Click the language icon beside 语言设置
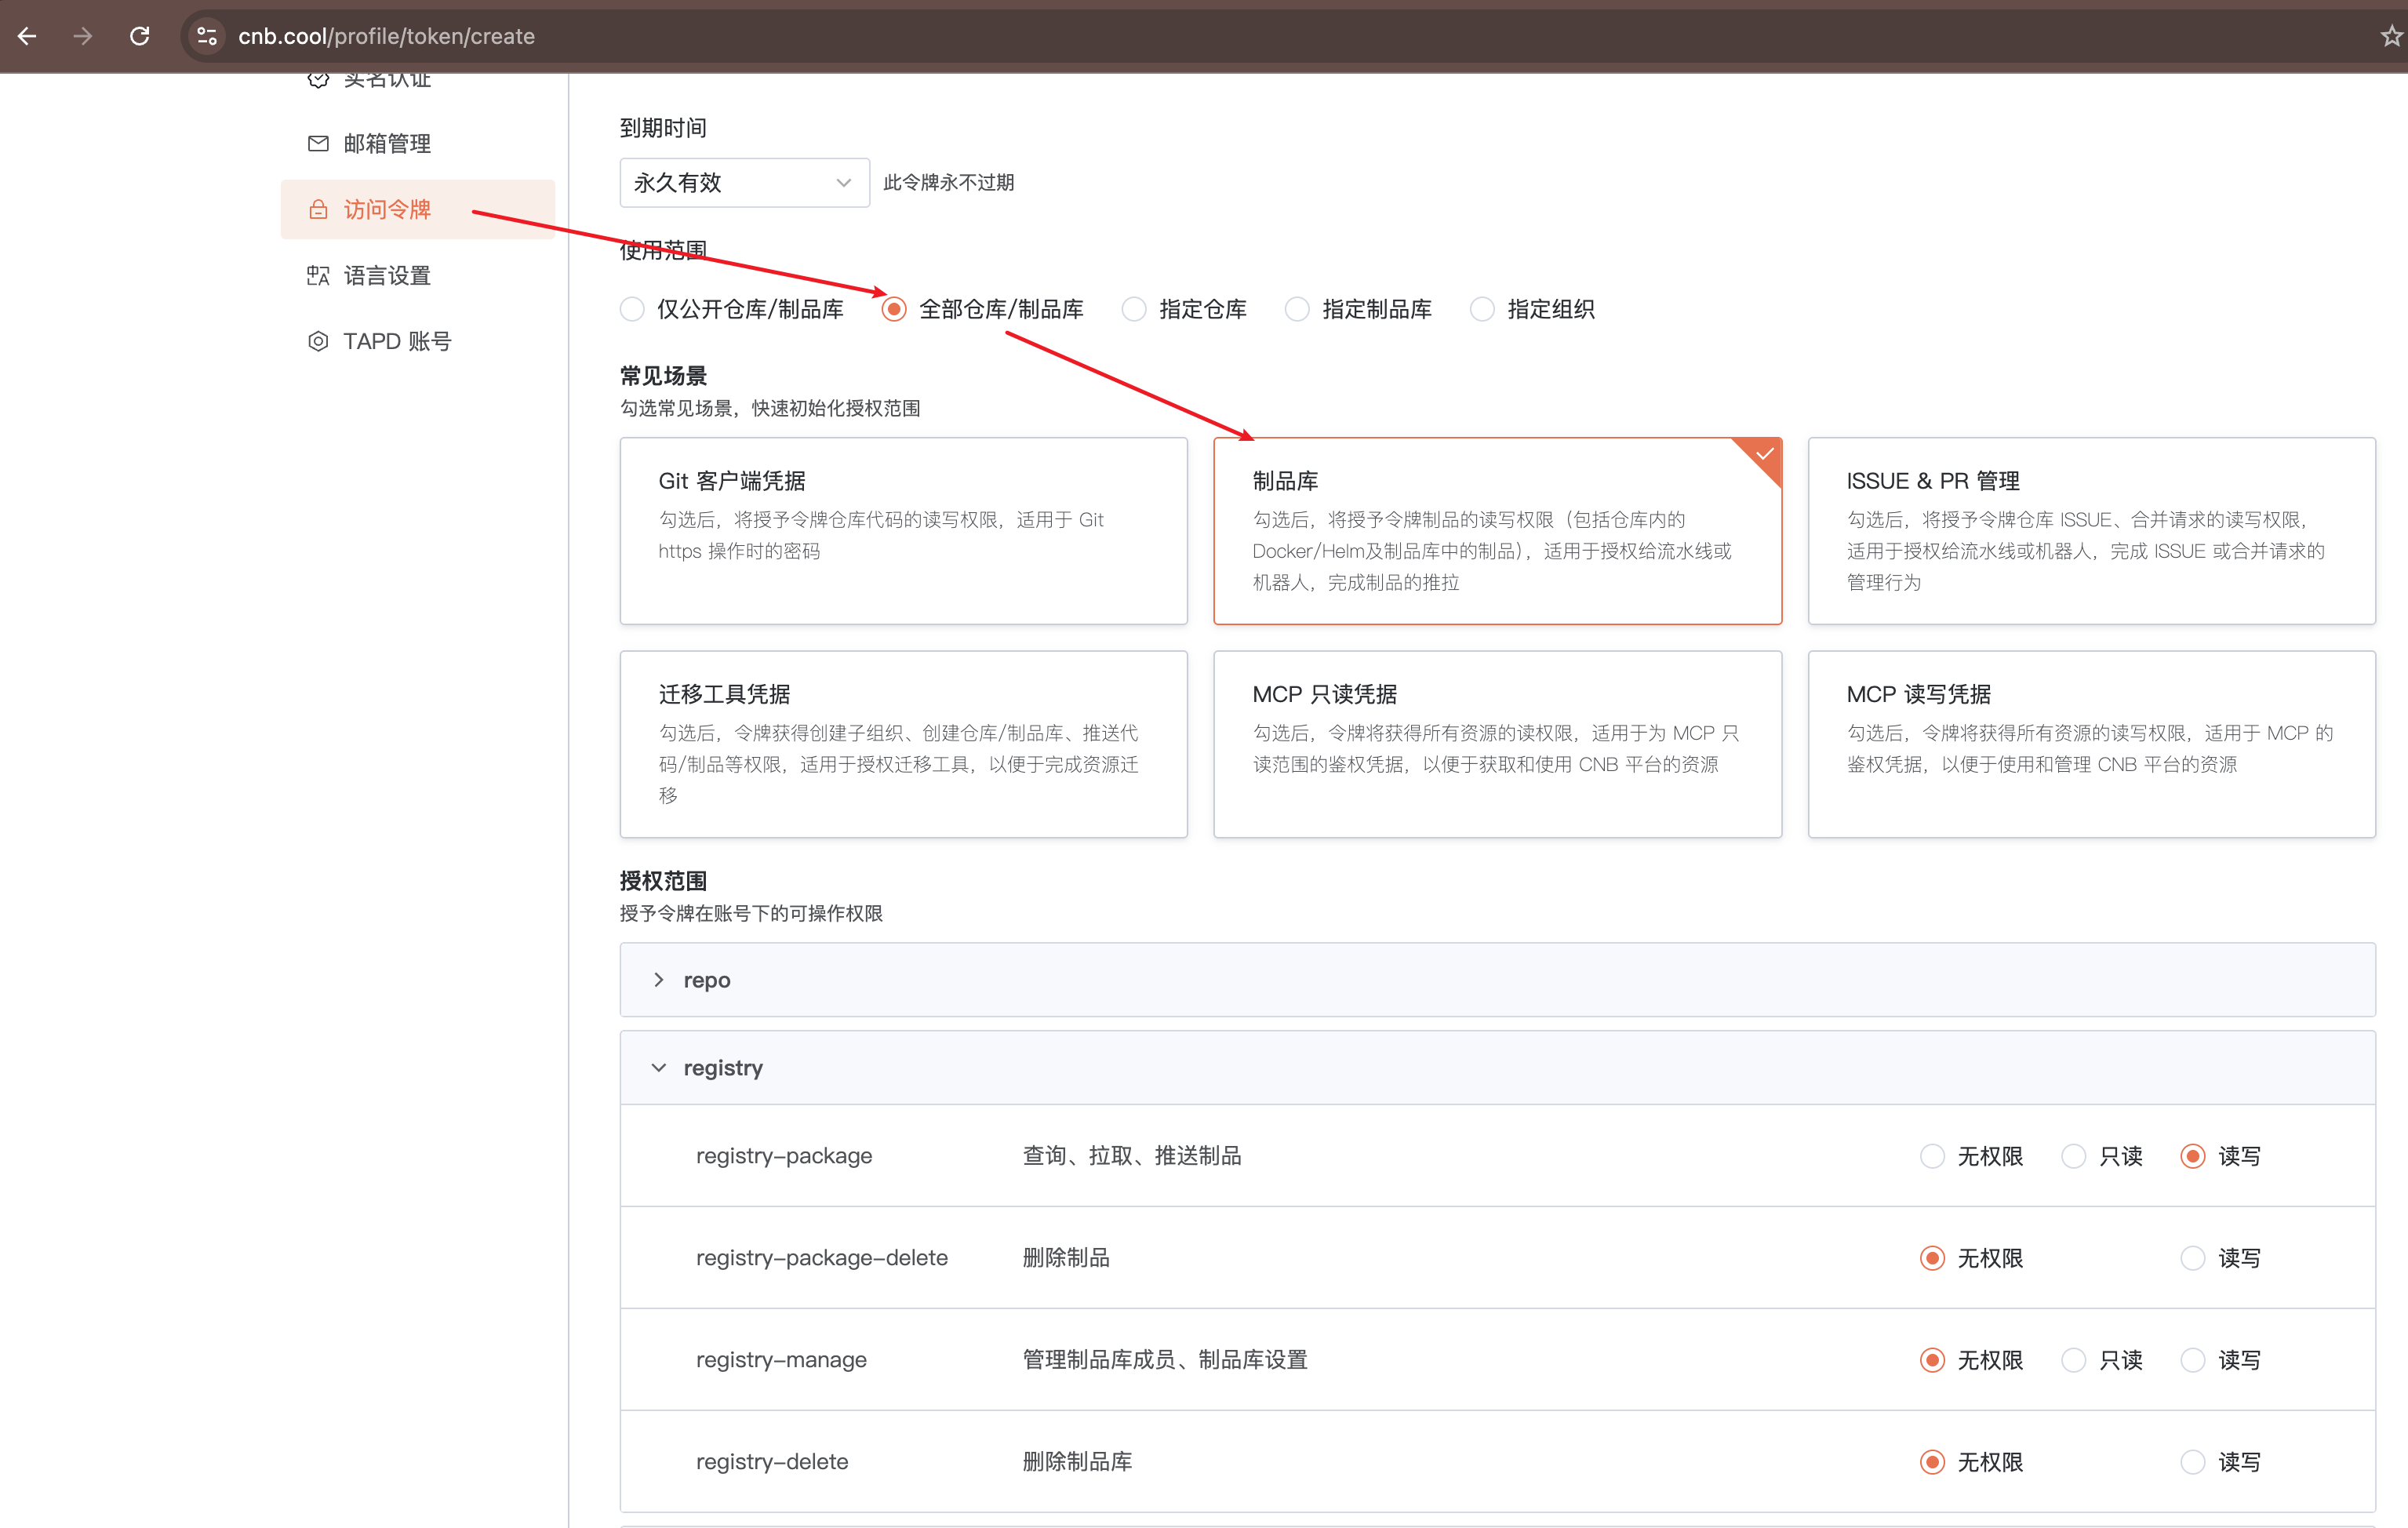Viewport: 2408px width, 1528px height. (318, 275)
